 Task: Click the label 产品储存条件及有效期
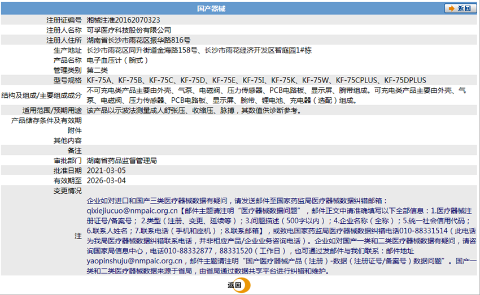click(x=46, y=120)
